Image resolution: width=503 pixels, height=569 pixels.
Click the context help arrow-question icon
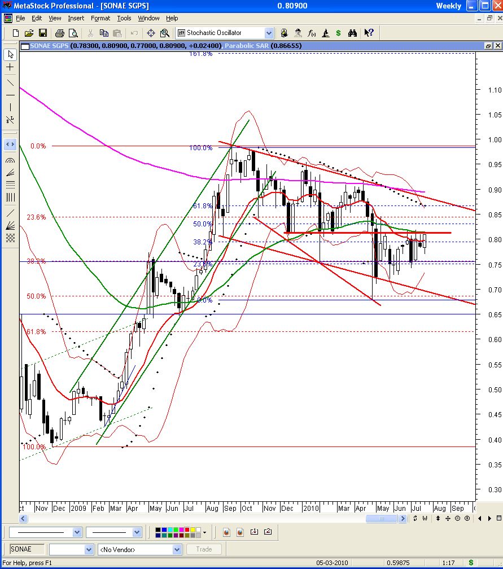(369, 33)
